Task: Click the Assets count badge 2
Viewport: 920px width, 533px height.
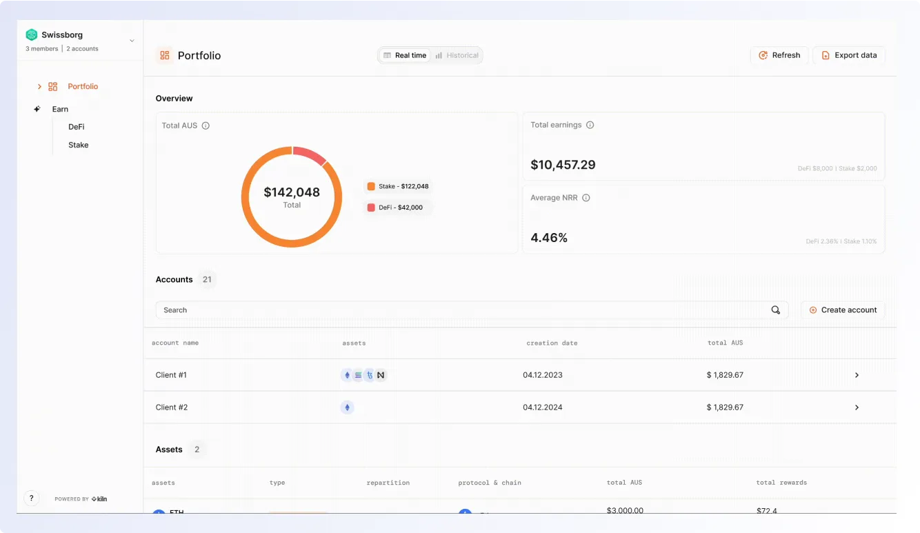Action: tap(197, 450)
